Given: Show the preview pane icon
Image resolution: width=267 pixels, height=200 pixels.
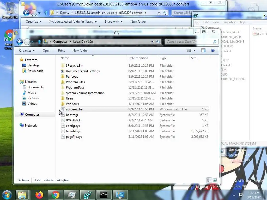Looking at the screenshot, I should click(x=203, y=51).
